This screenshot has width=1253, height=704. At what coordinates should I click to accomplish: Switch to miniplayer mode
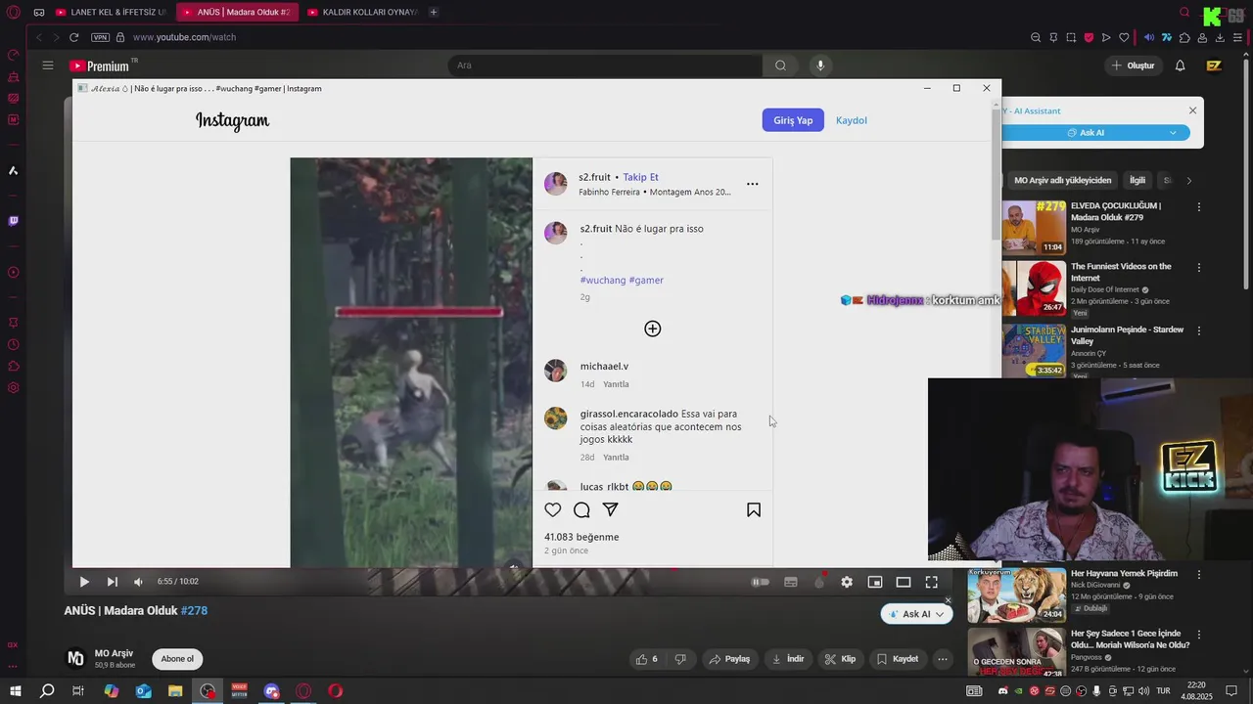coord(875,582)
